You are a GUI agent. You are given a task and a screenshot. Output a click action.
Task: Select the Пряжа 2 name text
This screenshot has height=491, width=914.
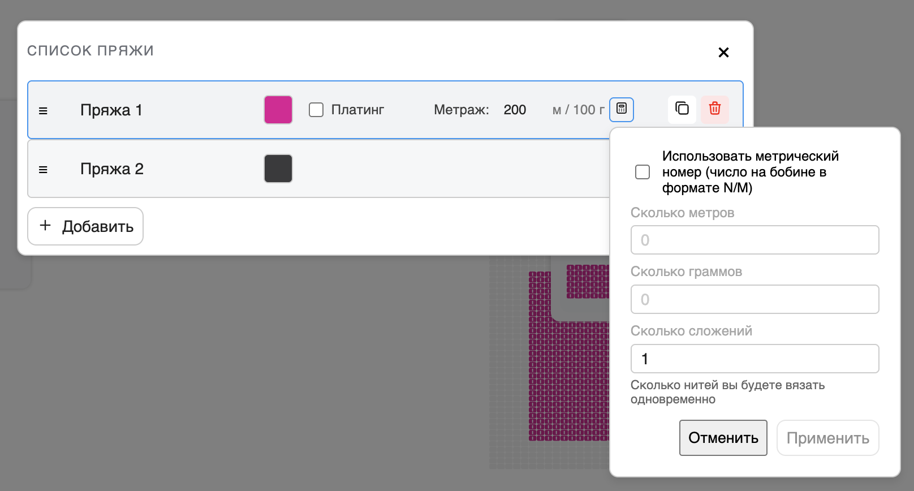pyautogui.click(x=112, y=169)
